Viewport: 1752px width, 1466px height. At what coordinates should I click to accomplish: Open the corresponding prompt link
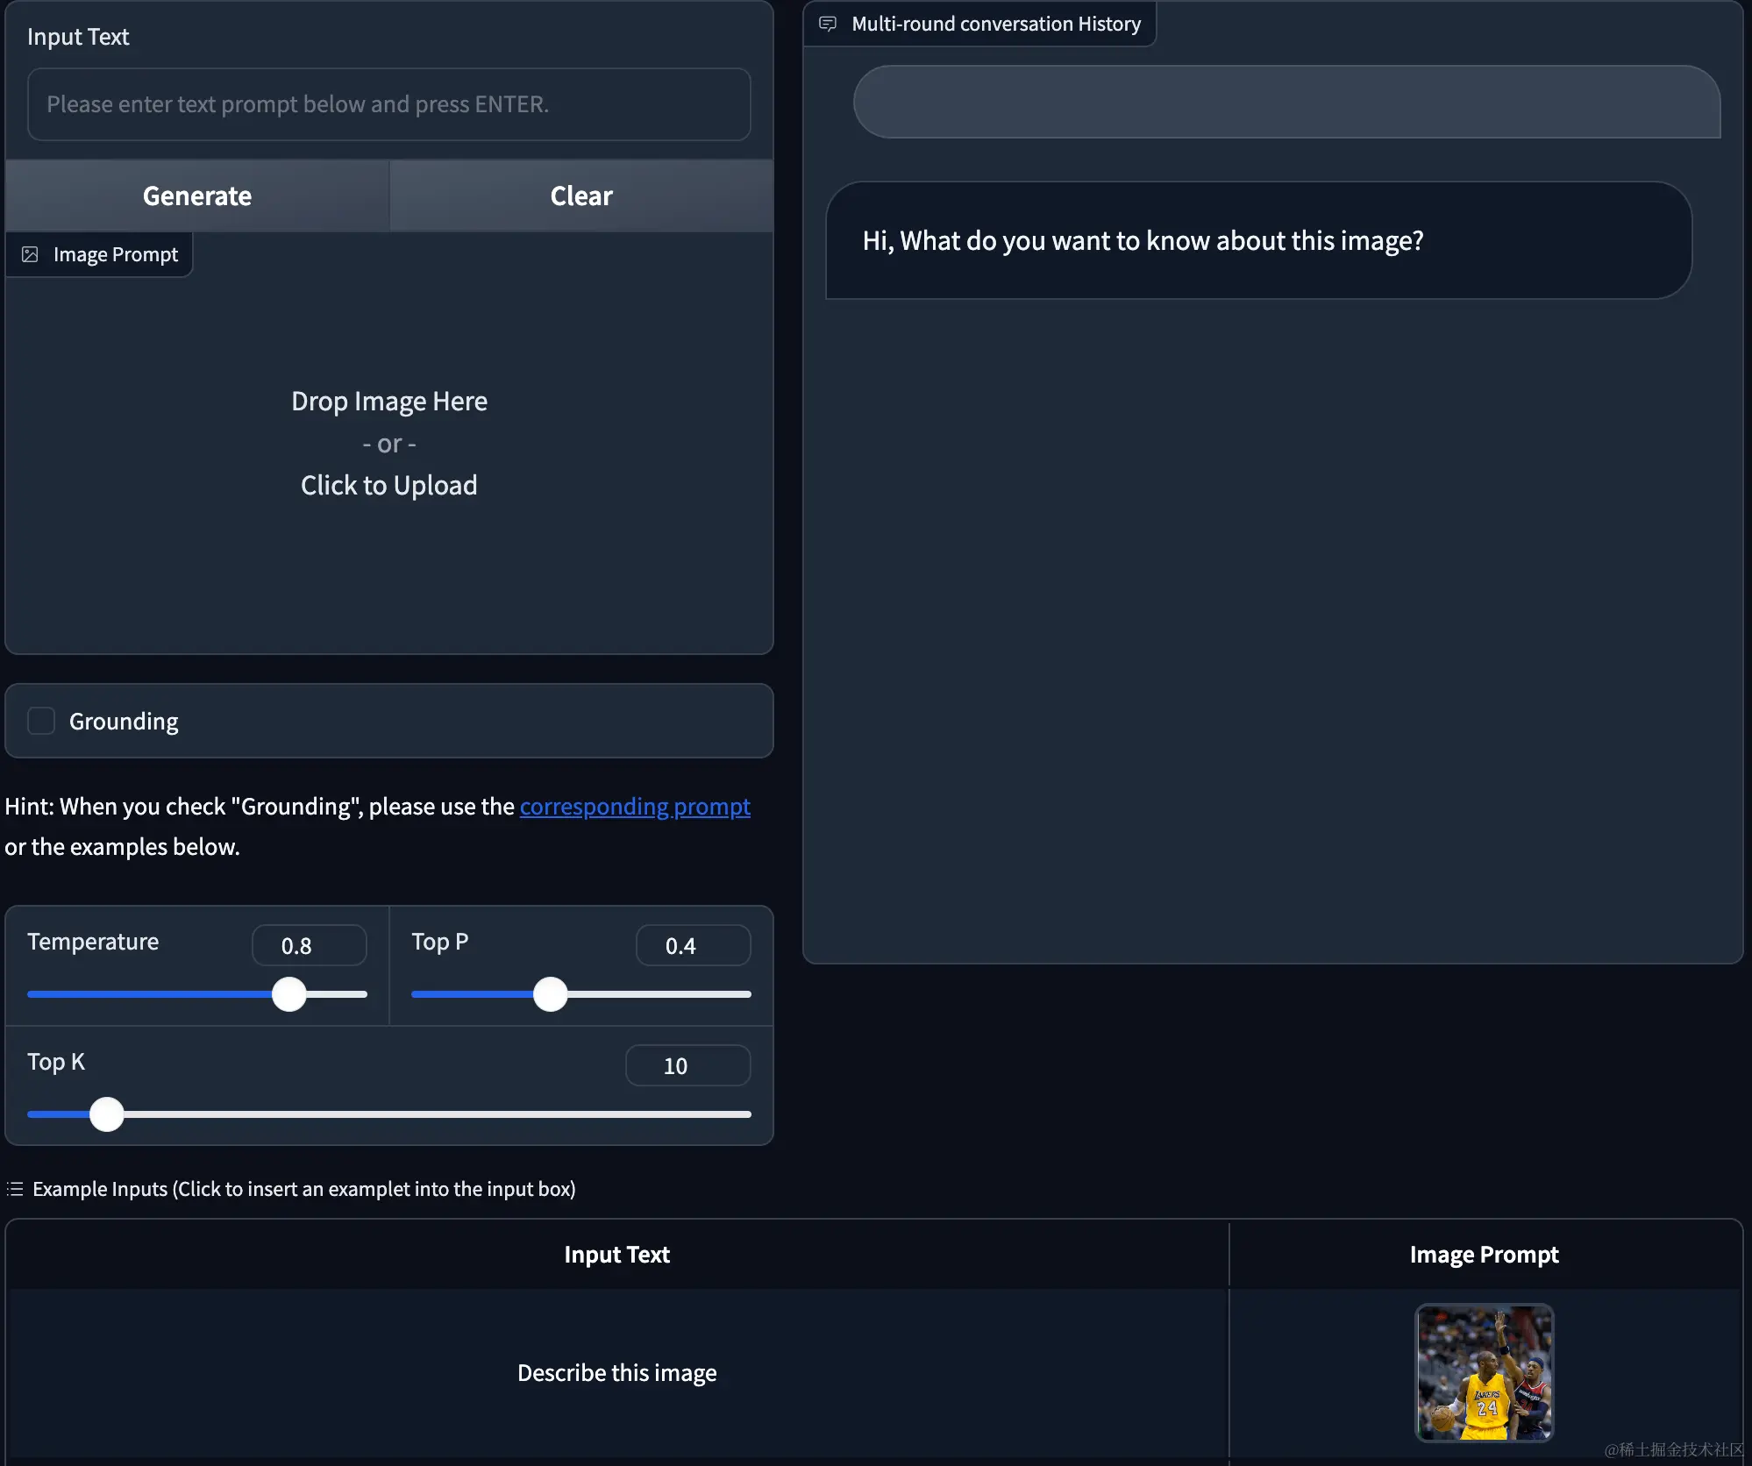pyautogui.click(x=635, y=807)
